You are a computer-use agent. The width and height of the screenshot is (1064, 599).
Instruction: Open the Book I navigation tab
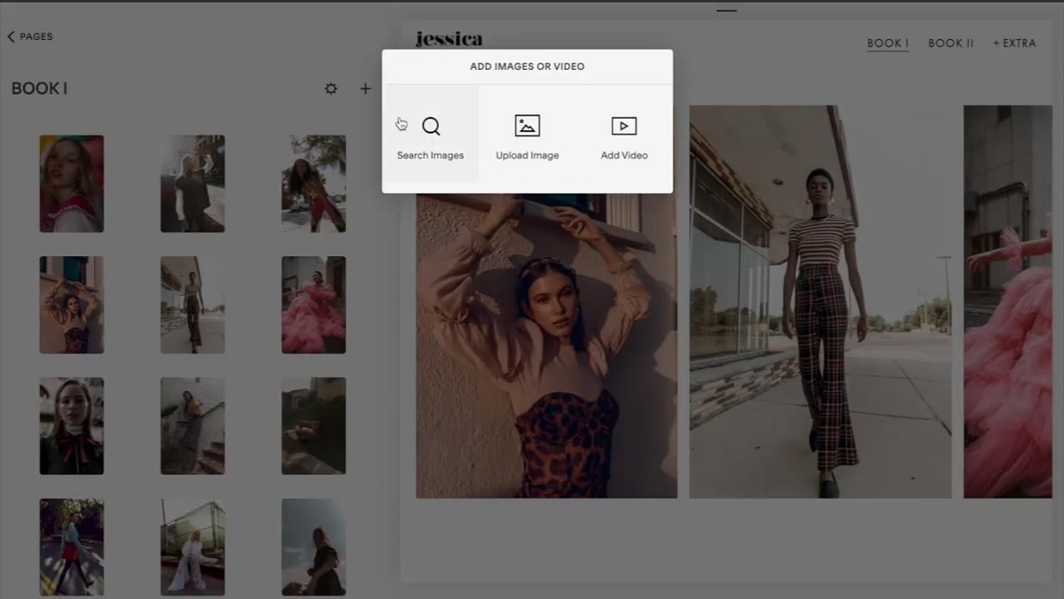coord(888,43)
